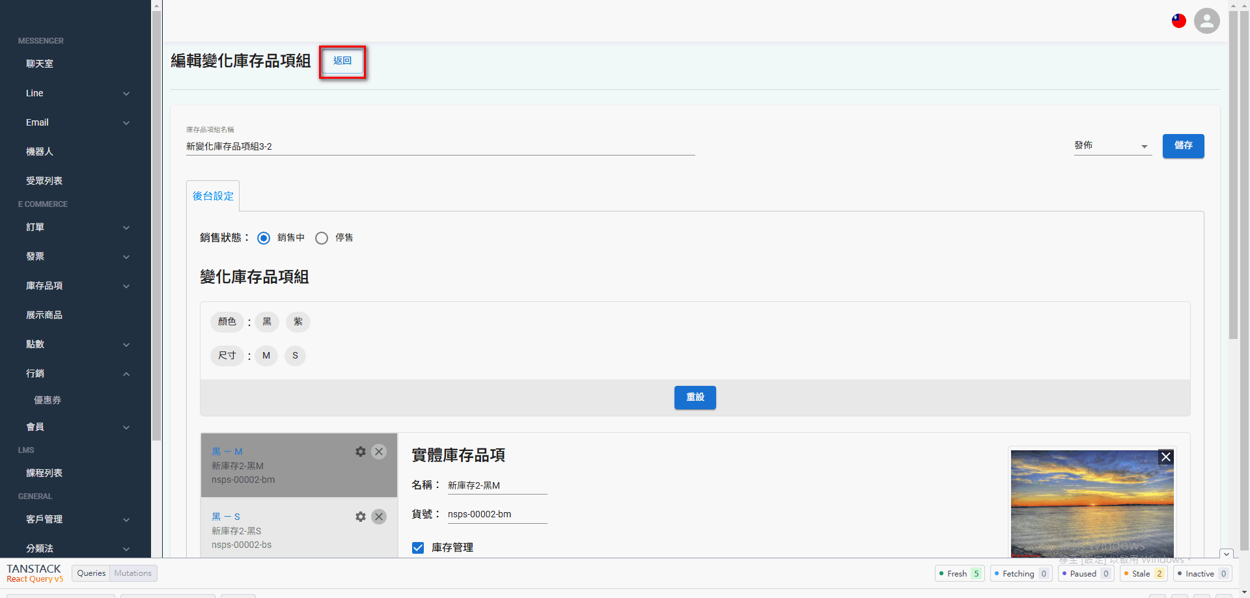Select the 黑 – M variant row
The height and width of the screenshot is (598, 1250).
click(x=299, y=465)
